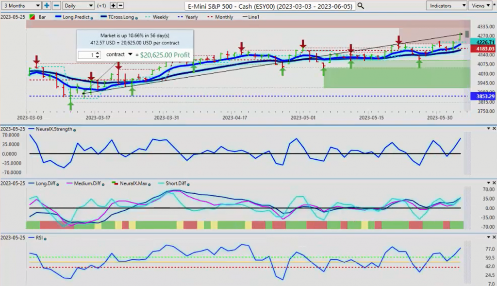The image size is (497, 286).
Task: Click the Short.Diff legend label
Action: click(x=176, y=183)
